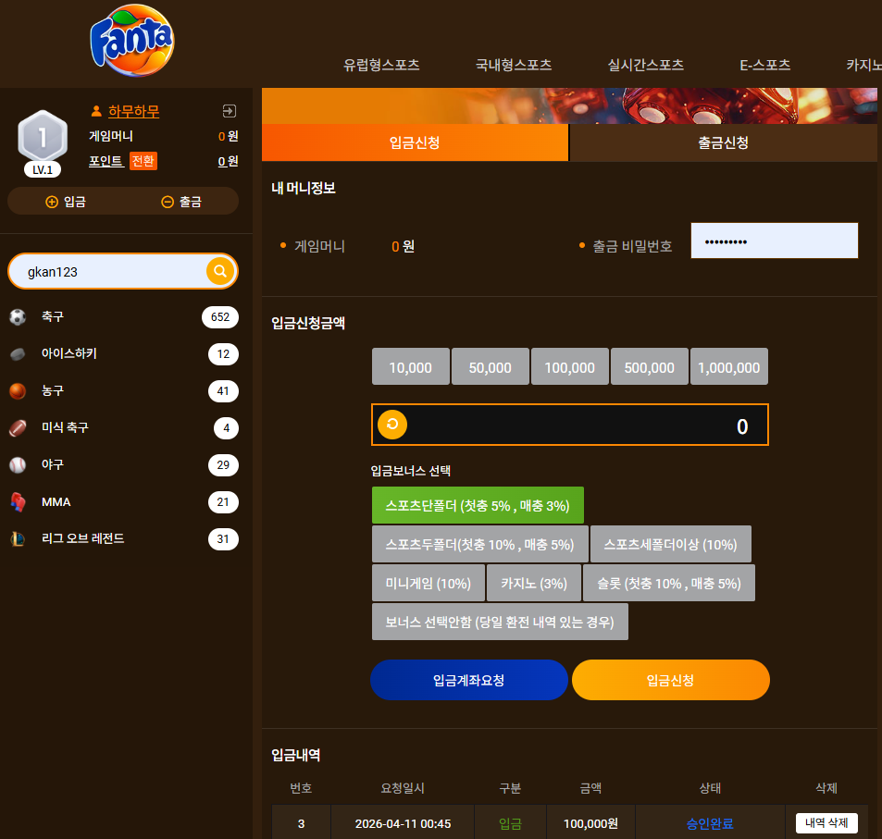Select 보너스 선택안함 bonus option
882x839 pixels.
pos(500,622)
